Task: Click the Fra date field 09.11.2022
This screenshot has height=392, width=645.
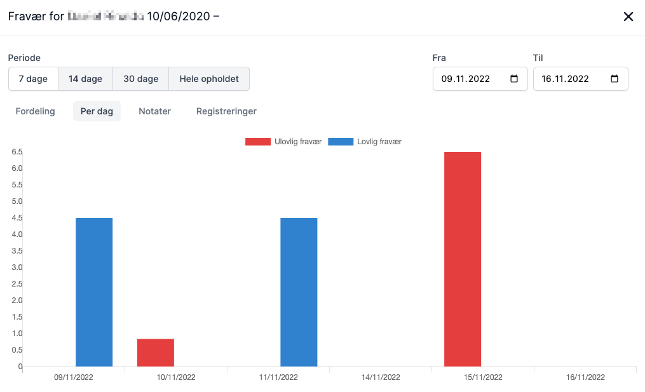Action: click(x=480, y=79)
